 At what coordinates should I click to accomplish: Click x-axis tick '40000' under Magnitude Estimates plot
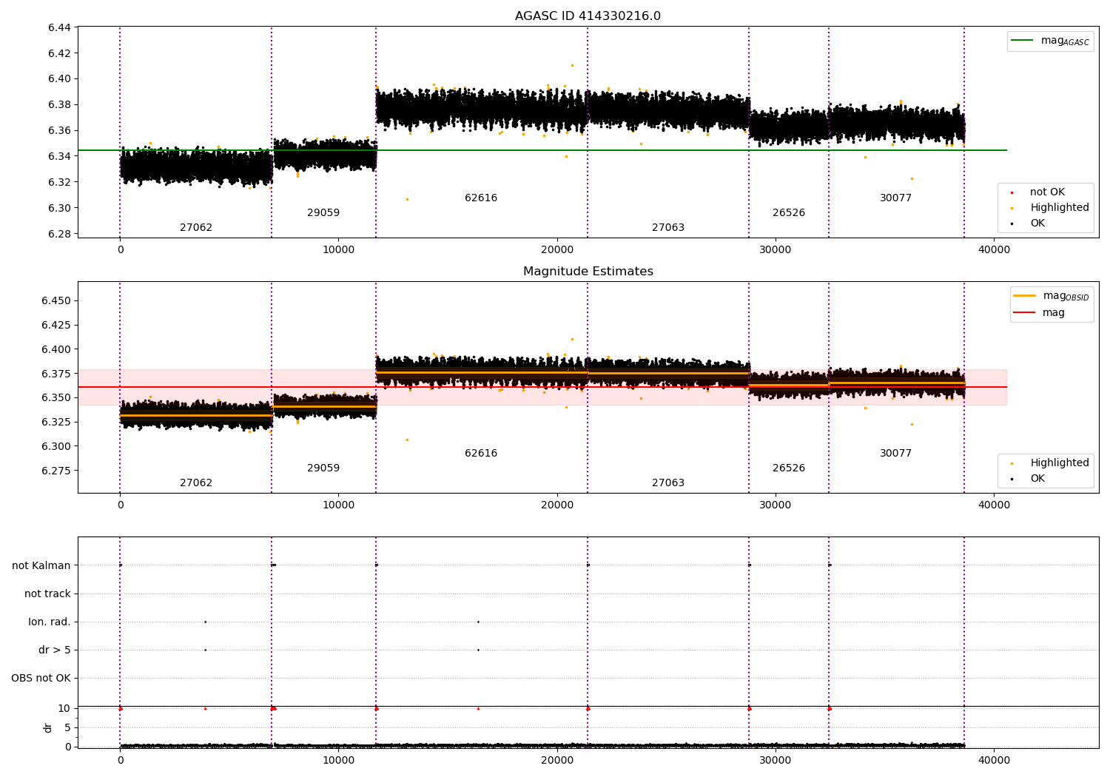click(994, 505)
